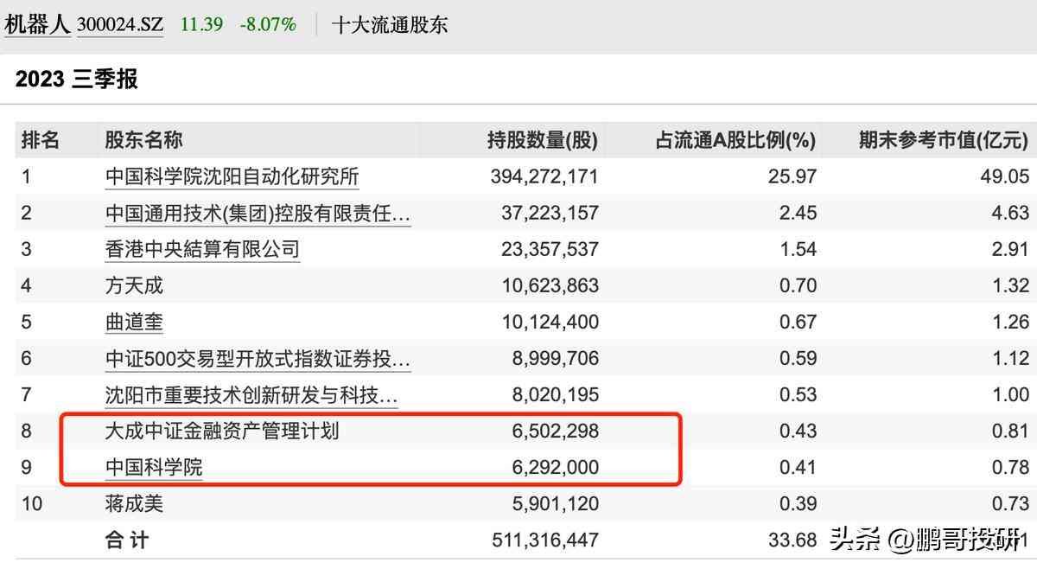
Task: Sort by 占流通A股比例(%) column header
Action: (735, 140)
